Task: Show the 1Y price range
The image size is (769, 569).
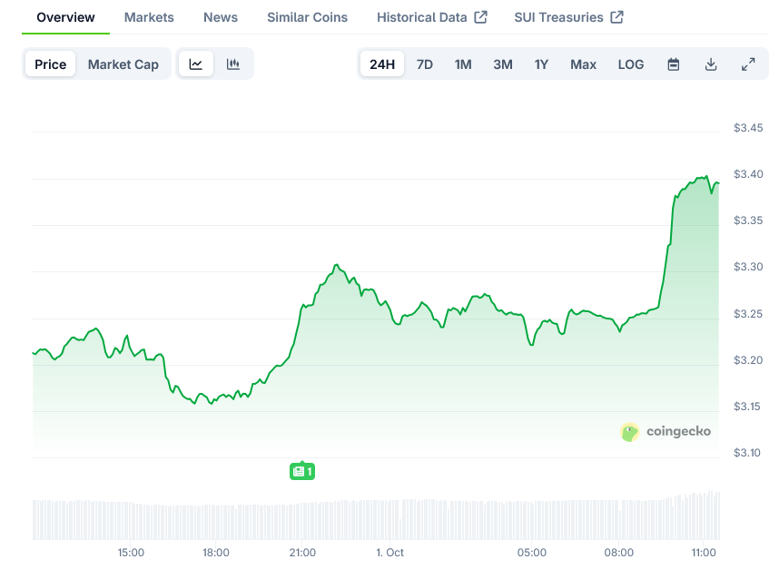Action: click(541, 64)
